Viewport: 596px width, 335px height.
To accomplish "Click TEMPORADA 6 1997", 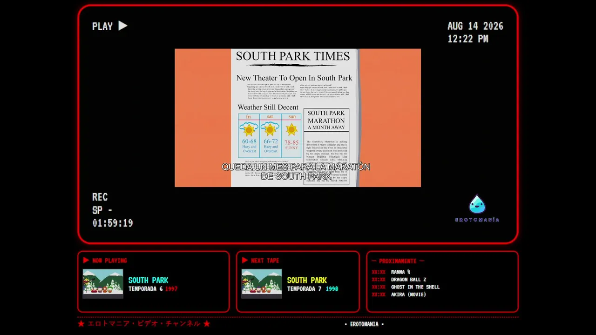I will point(153,289).
